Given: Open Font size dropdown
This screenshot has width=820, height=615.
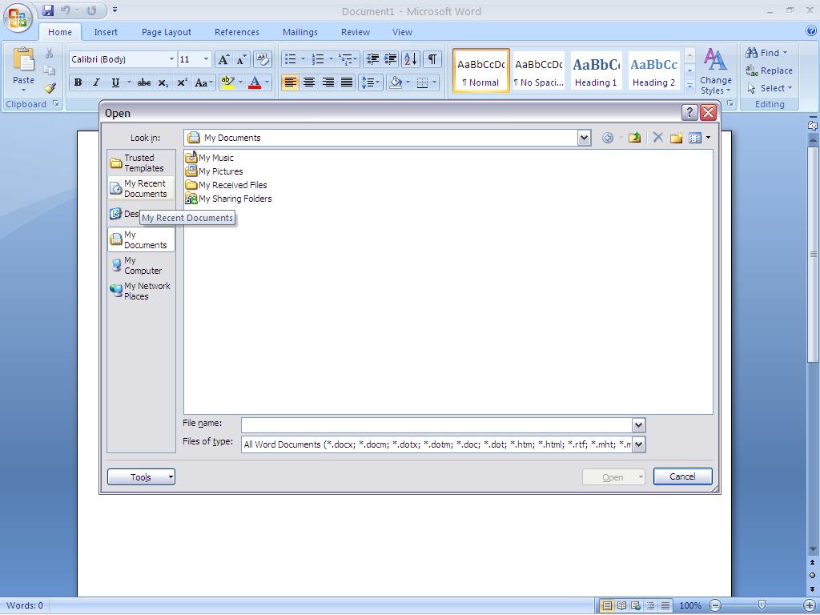Looking at the screenshot, I should pos(206,59).
